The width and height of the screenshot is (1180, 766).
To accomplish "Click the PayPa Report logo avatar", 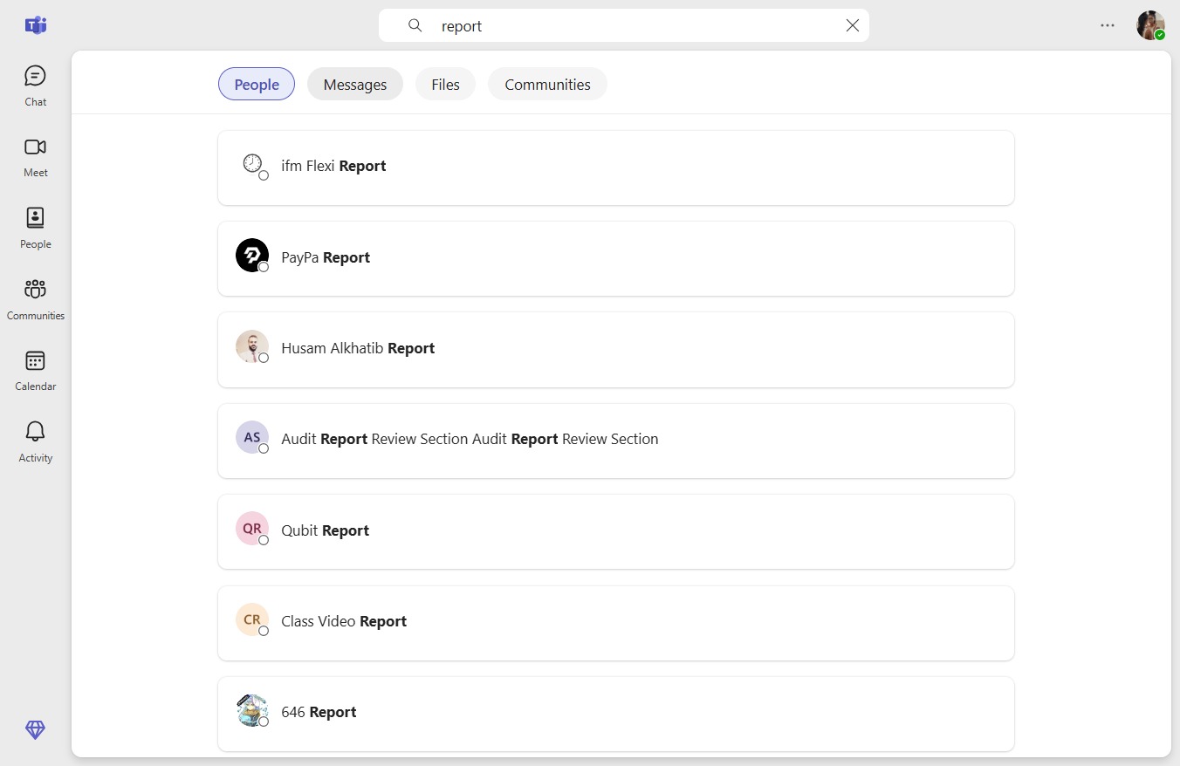I will coord(252,255).
